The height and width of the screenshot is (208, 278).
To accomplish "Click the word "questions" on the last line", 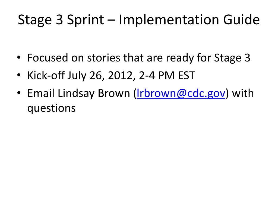I will pos(51,108).
